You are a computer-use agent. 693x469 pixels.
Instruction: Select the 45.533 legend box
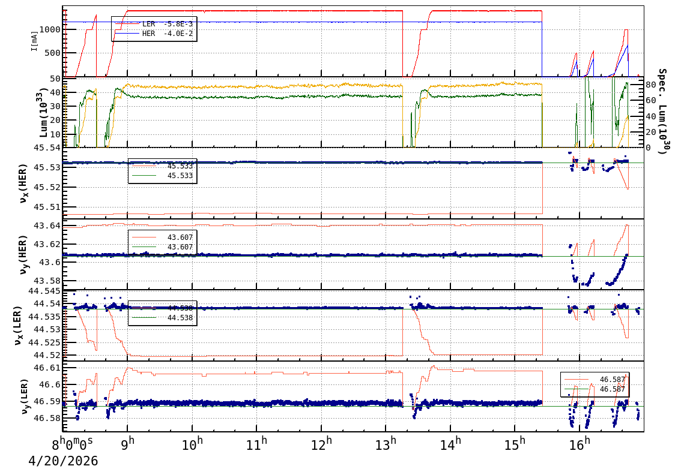coord(162,171)
